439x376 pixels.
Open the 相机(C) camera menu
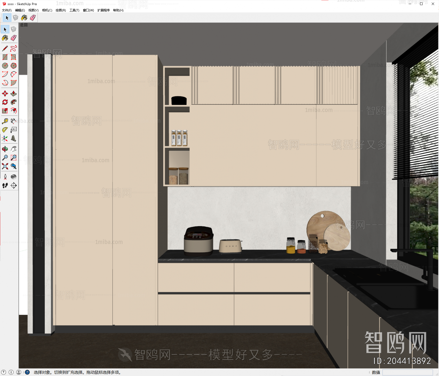pyautogui.click(x=47, y=10)
